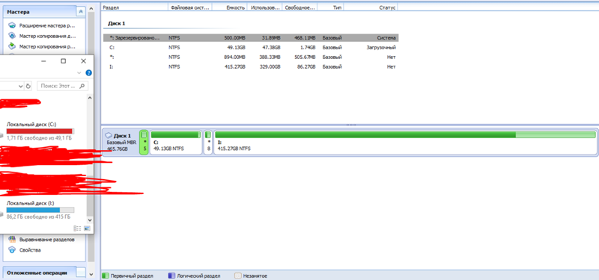Click the '894.00MB' capacity cell

235,57
